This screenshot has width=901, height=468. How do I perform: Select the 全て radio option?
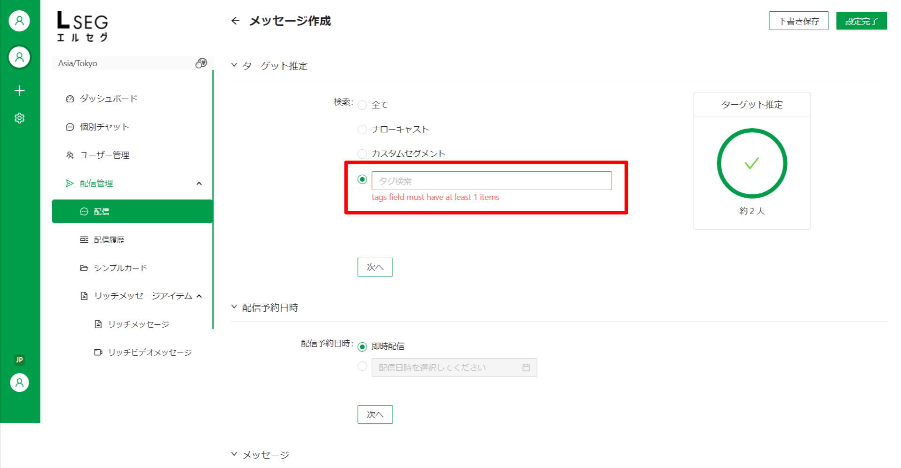(362, 105)
